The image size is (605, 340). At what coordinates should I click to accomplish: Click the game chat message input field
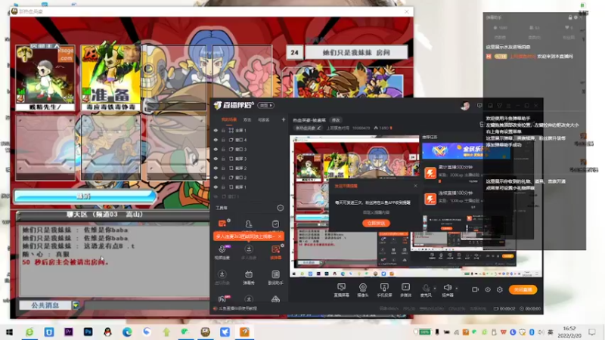147,305
